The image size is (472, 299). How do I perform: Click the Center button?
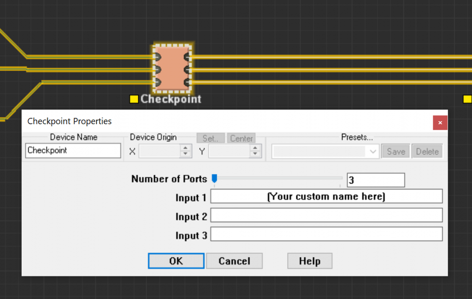pos(241,138)
